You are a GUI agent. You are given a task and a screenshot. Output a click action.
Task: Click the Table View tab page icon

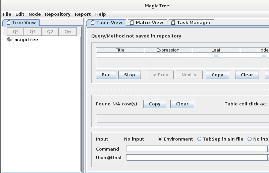click(x=93, y=23)
